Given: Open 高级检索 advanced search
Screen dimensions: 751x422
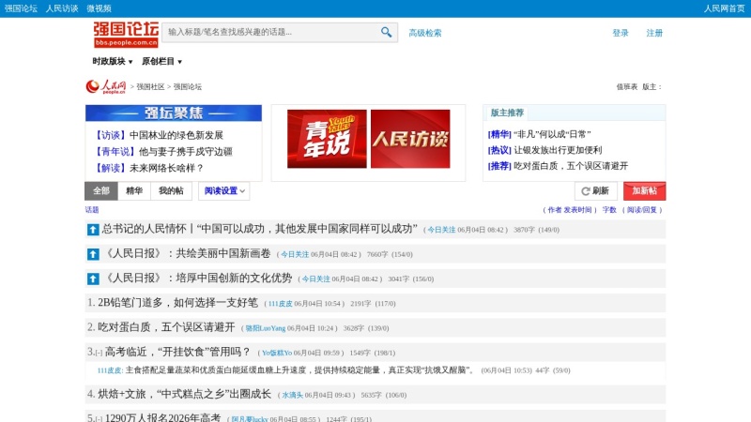Looking at the screenshot, I should (x=425, y=33).
